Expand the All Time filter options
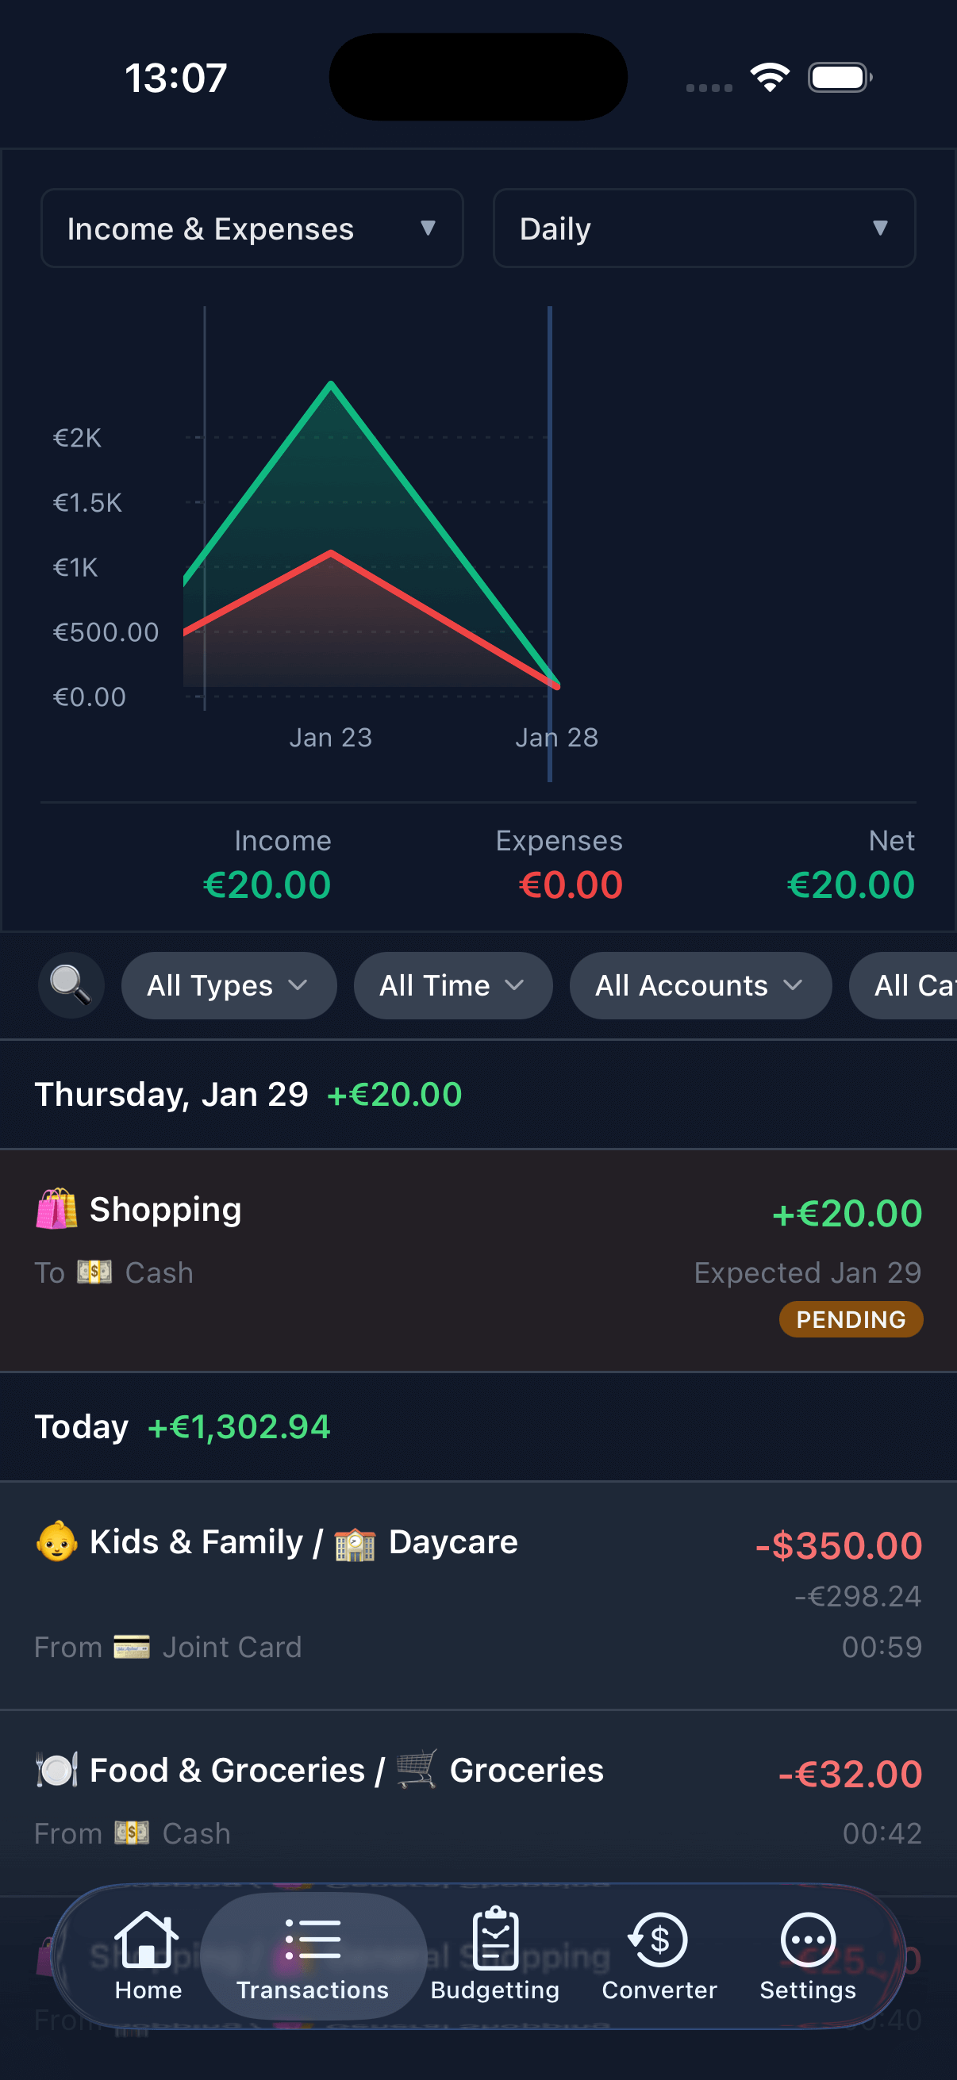The image size is (957, 2080). [x=452, y=985]
